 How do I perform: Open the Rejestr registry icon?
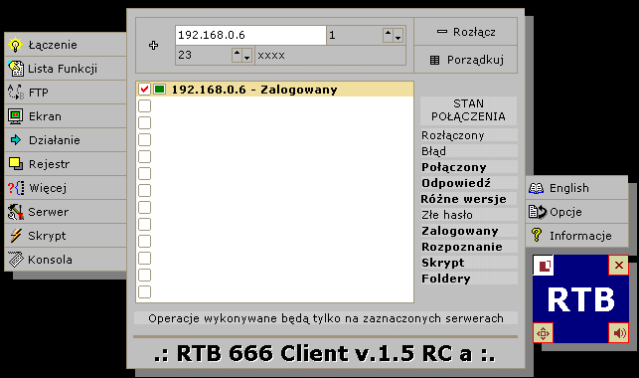click(16, 164)
